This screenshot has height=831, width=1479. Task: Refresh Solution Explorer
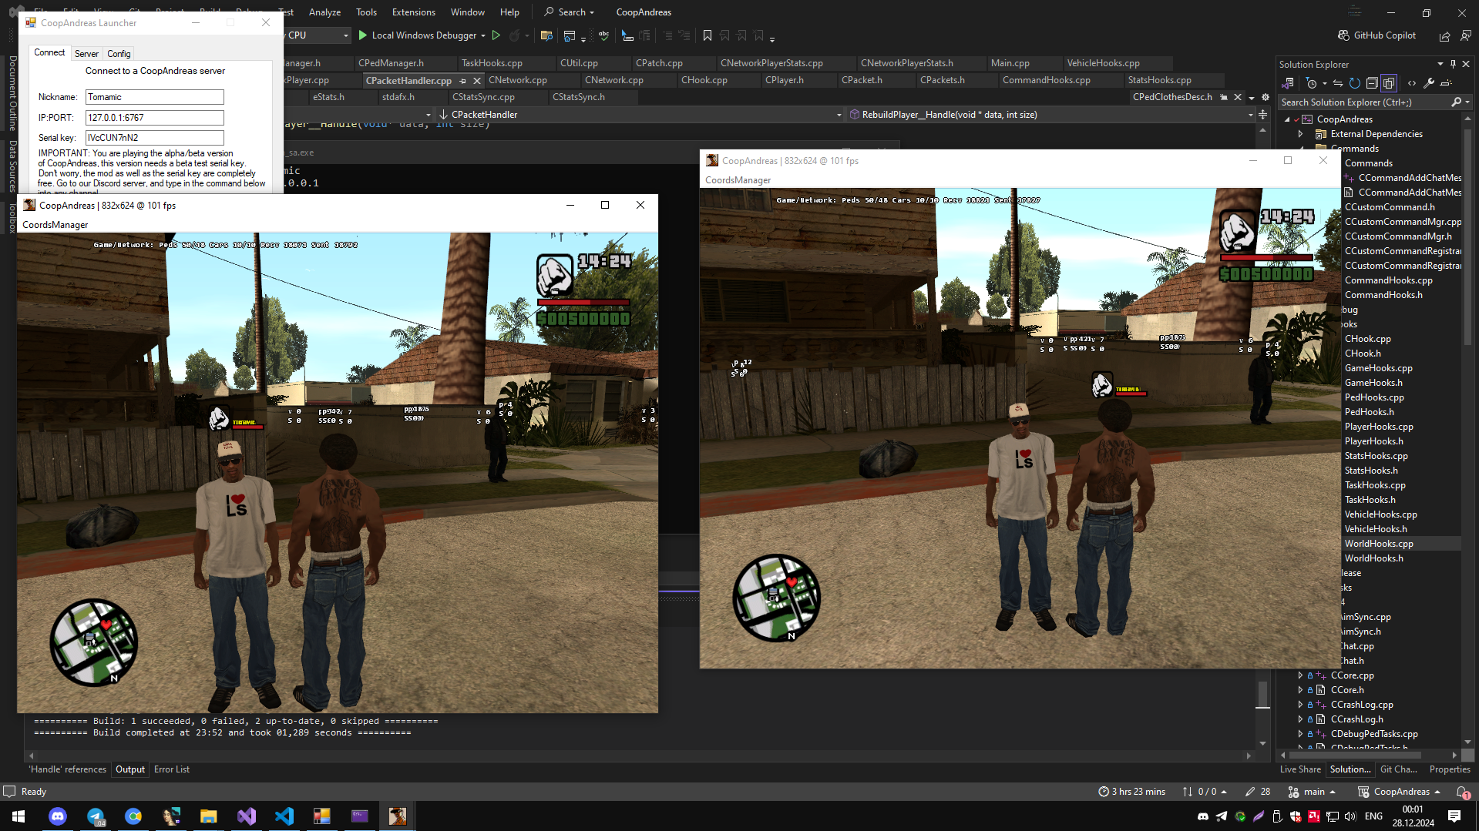point(1355,83)
